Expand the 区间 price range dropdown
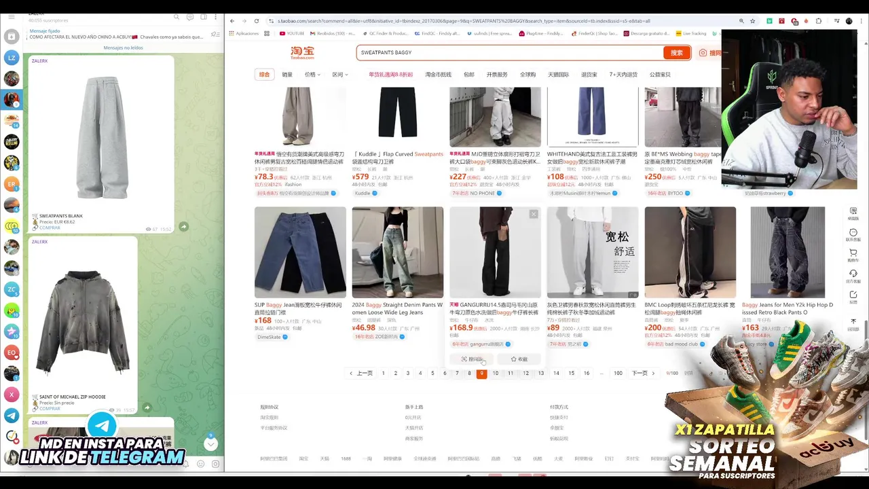Viewport: 869px width, 489px height. click(x=339, y=75)
